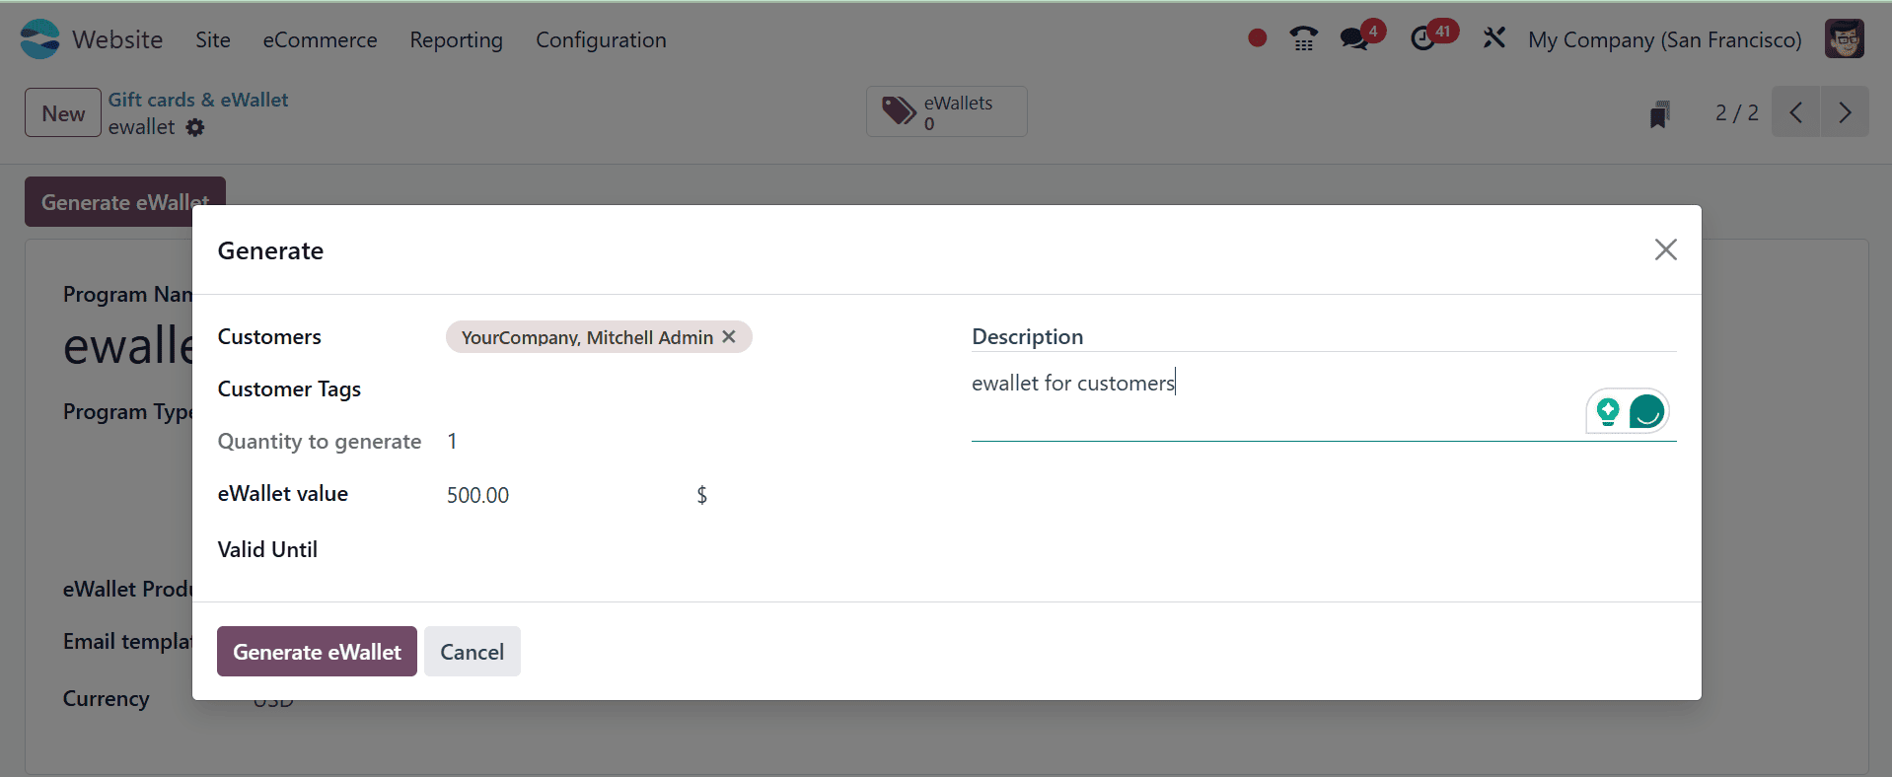
Task: Go to the next record arrow
Action: (1845, 112)
